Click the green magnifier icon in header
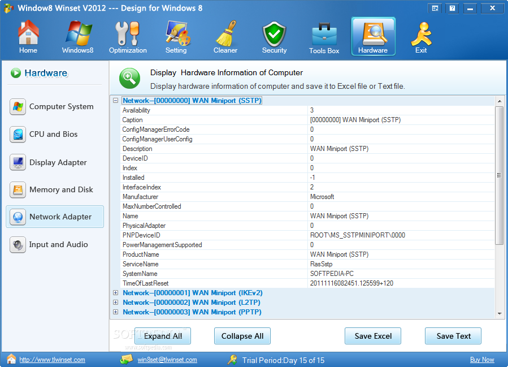508x367 pixels. [x=129, y=78]
